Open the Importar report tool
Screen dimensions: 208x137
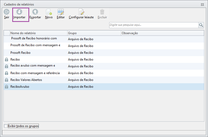pyautogui.click(x=19, y=12)
